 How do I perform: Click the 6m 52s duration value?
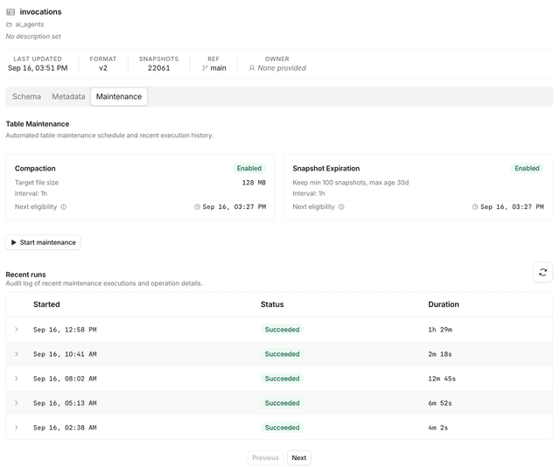tap(440, 403)
